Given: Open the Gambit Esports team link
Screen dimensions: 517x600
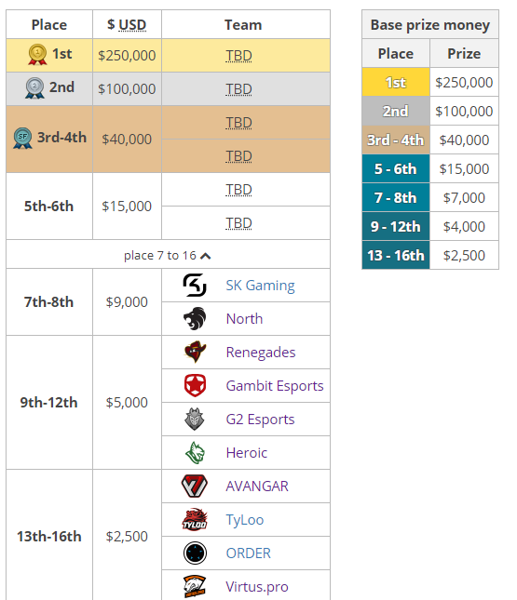Looking at the screenshot, I should click(x=275, y=386).
